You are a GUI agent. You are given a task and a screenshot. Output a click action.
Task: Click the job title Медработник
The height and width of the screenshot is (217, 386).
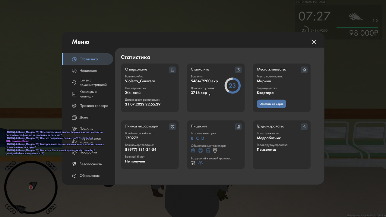click(x=269, y=138)
